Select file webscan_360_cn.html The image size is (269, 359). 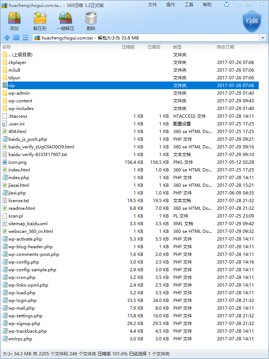pos(130,231)
